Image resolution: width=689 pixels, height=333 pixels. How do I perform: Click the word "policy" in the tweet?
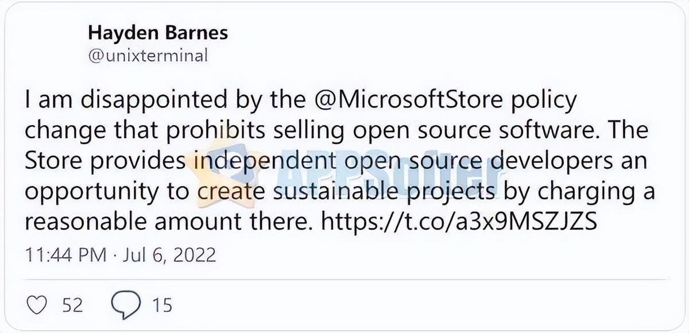click(544, 102)
